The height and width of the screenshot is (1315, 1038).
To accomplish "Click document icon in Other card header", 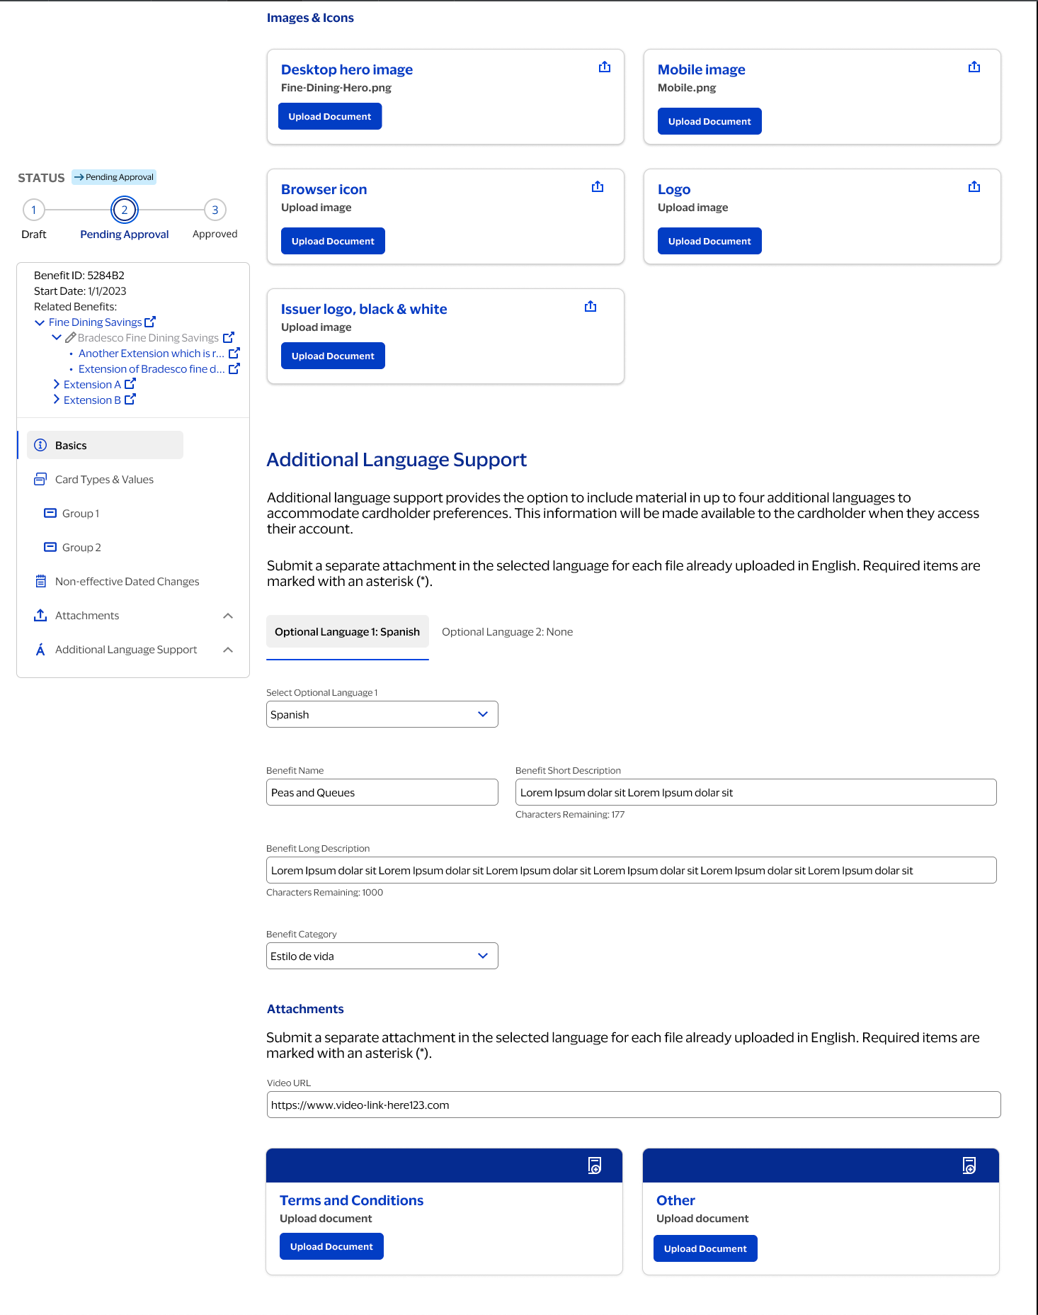I will pyautogui.click(x=969, y=1166).
